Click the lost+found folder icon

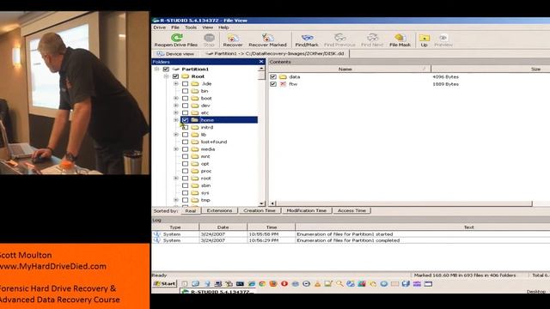195,142
